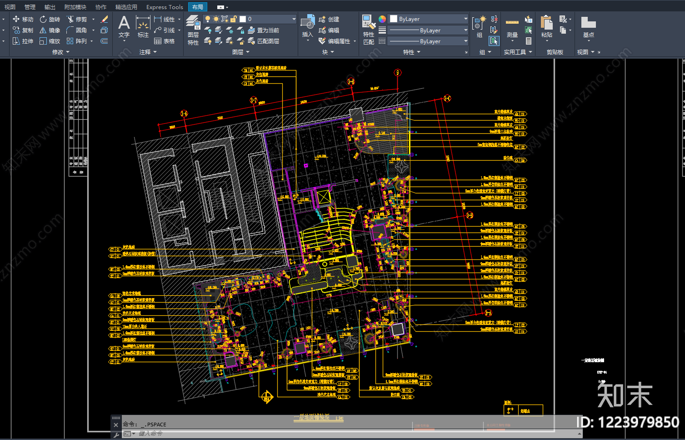Open the object color ByLayer dropdown
685x440 pixels.
point(429,19)
